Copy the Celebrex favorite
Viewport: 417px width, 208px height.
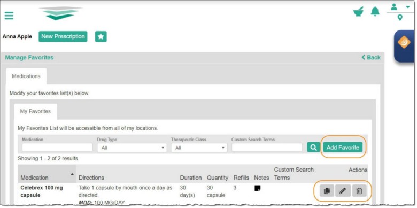327,191
